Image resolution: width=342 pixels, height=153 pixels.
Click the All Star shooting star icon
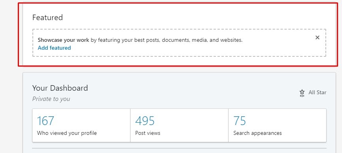coord(302,93)
